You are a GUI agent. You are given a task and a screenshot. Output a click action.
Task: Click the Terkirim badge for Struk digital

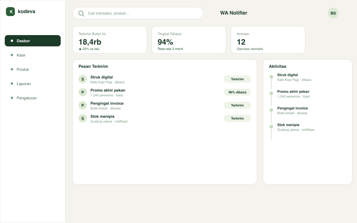point(237,79)
